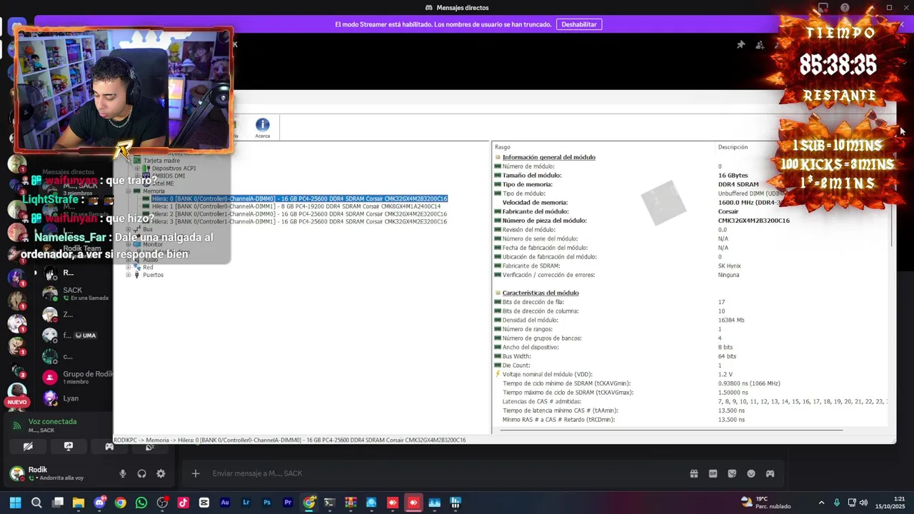Open the Acerca info toolbar icon

point(262,128)
